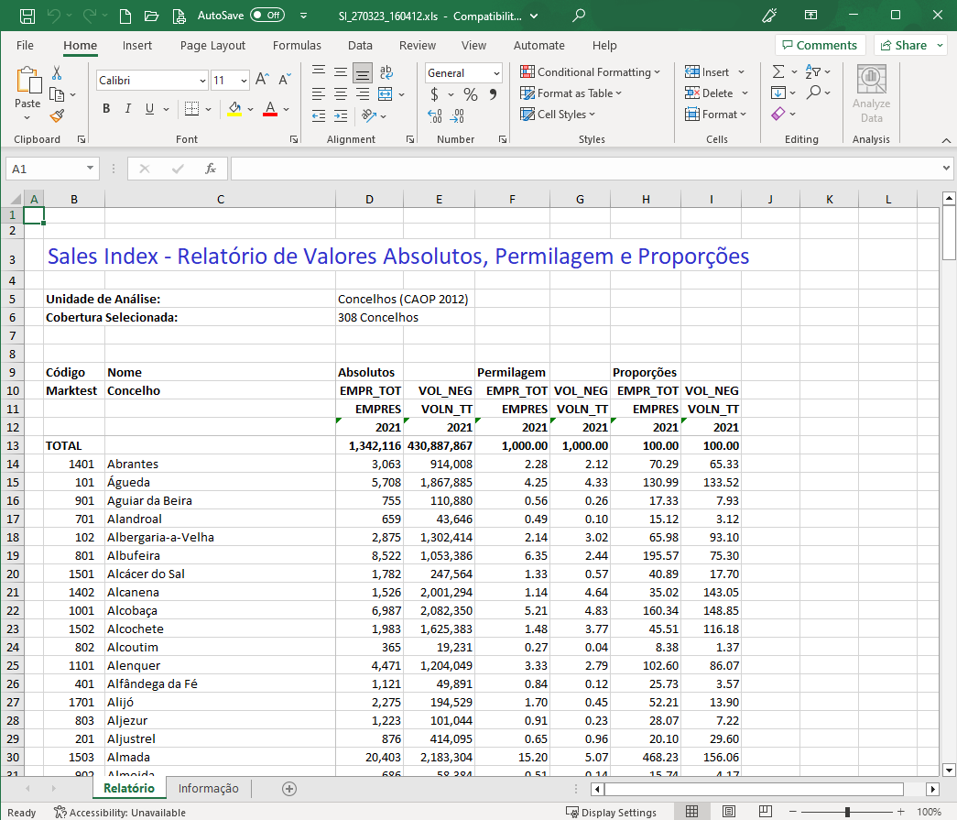Click the Format Painter brush icon

[57, 116]
